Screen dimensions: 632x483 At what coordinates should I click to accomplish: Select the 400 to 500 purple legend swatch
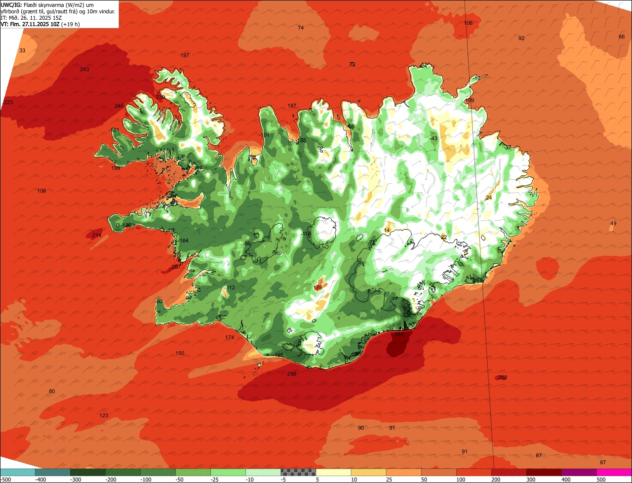click(579, 472)
